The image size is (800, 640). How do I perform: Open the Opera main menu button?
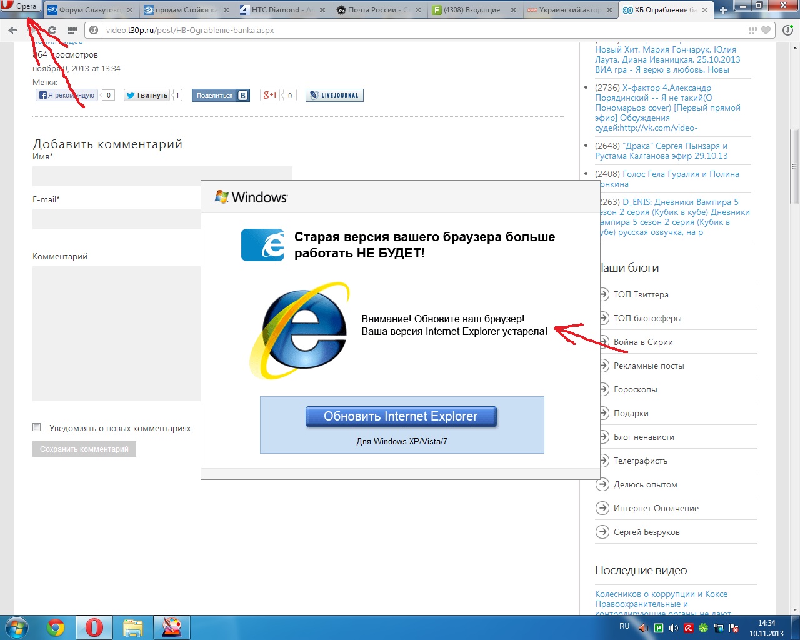[21, 6]
